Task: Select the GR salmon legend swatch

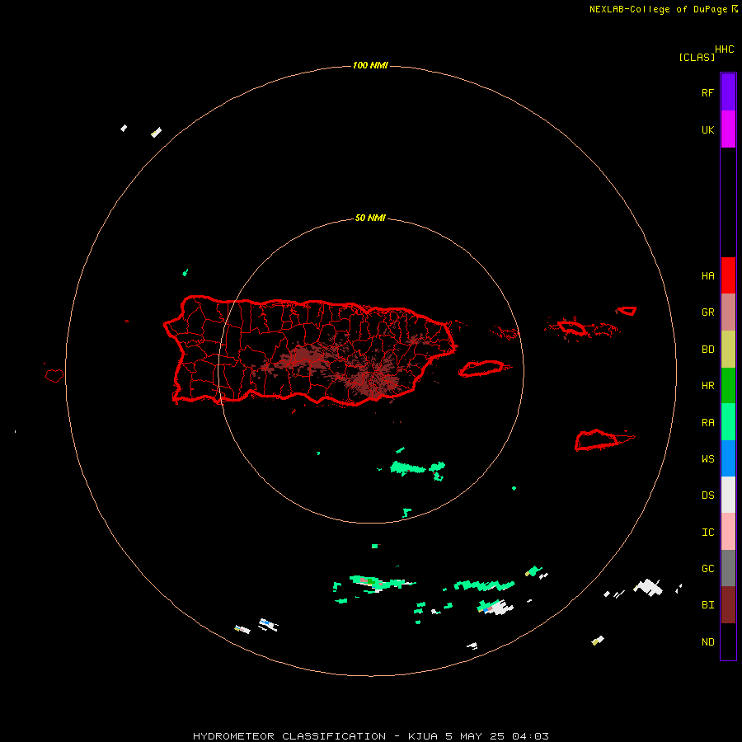Action: (x=728, y=312)
